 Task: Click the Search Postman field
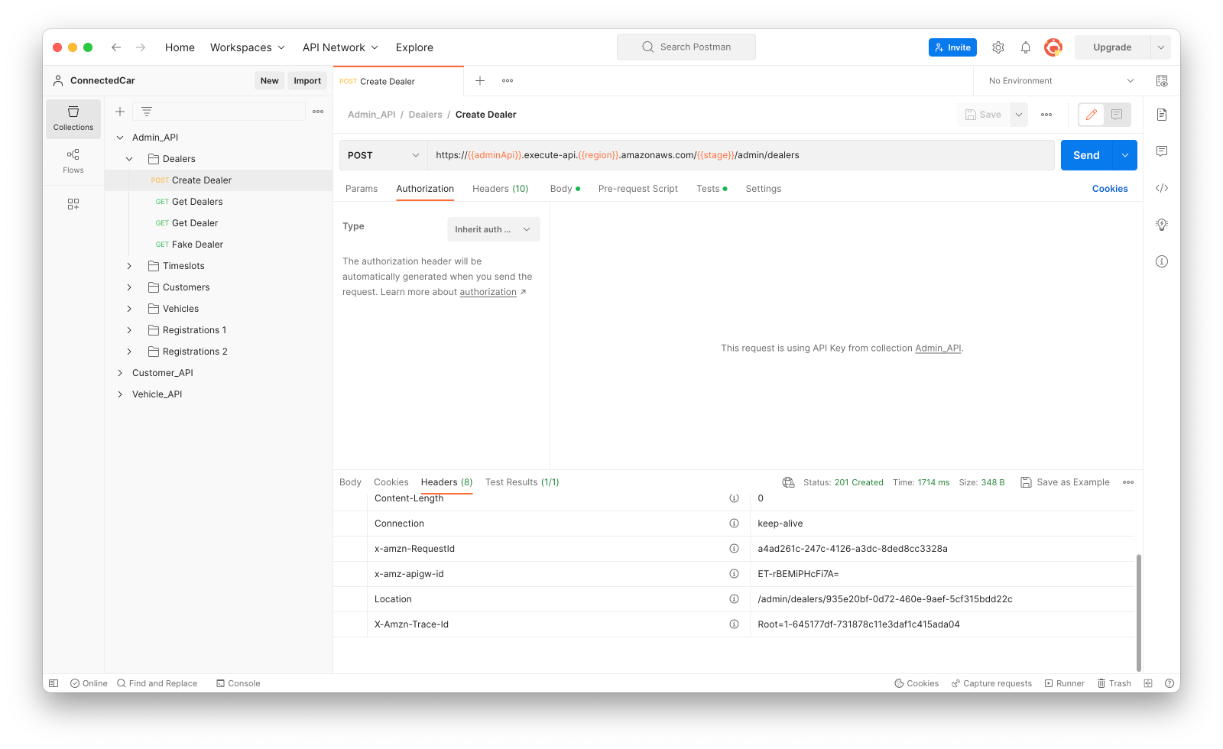[x=686, y=47]
